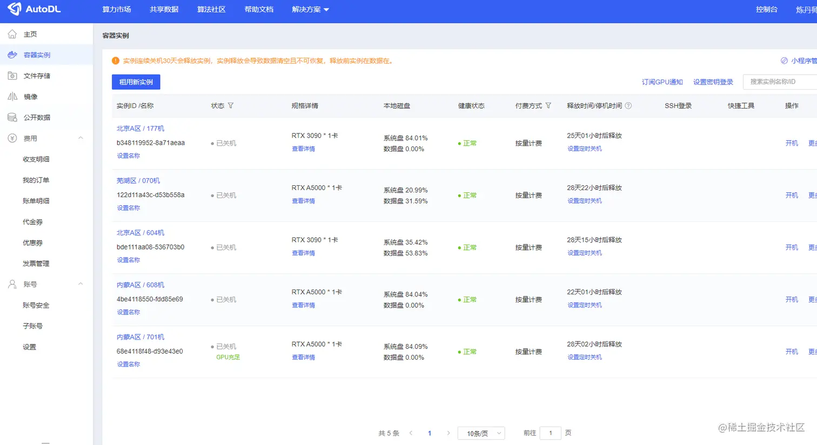Click 设置名称 for instance b348119952-8a71aeaa

tap(129, 156)
